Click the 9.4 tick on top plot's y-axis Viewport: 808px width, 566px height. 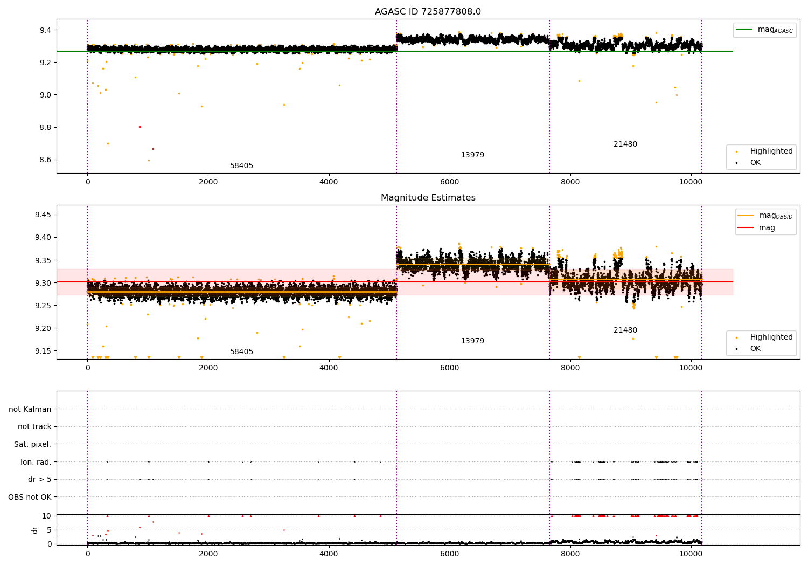(x=46, y=30)
